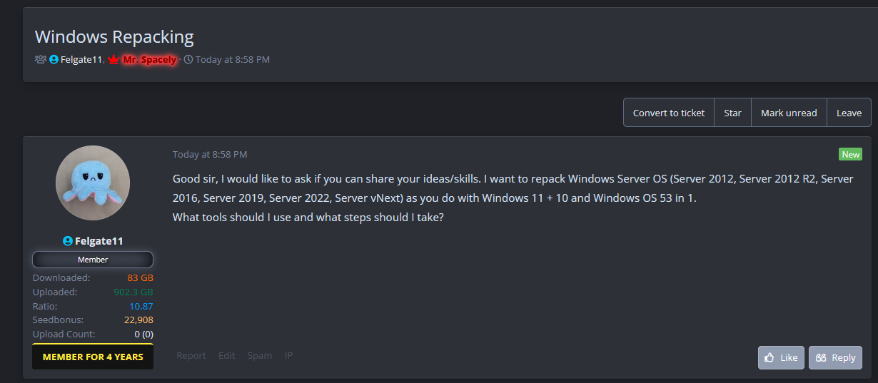The height and width of the screenshot is (383, 878).
Task: Click the user icon beside Felgate11 in header
Action: click(x=54, y=60)
